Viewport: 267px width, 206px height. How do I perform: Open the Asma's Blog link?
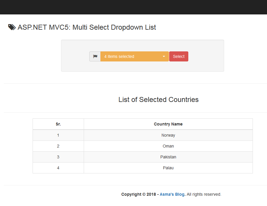coord(172,194)
